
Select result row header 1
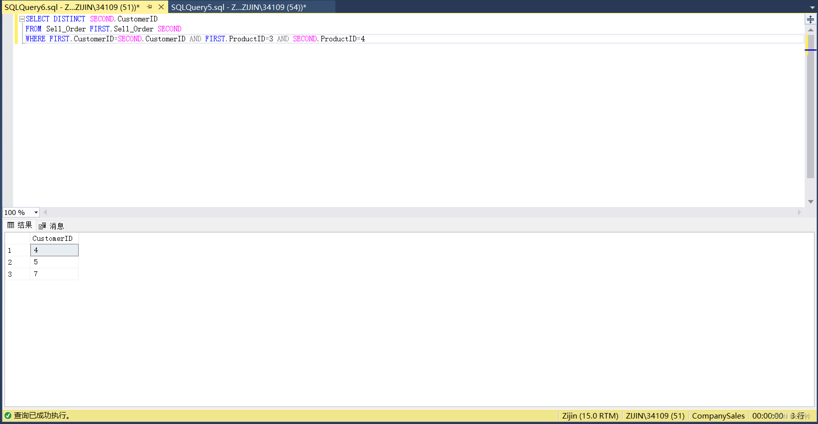tap(17, 250)
